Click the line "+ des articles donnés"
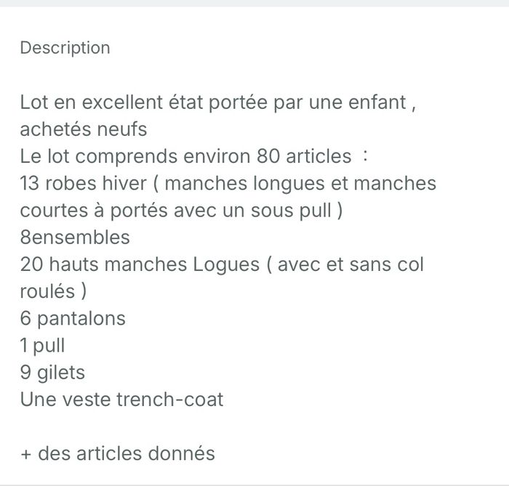The height and width of the screenshot is (486, 509). [117, 453]
